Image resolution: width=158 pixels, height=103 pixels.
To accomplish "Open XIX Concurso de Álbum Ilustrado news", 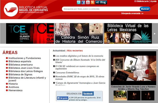I will (80, 61).
